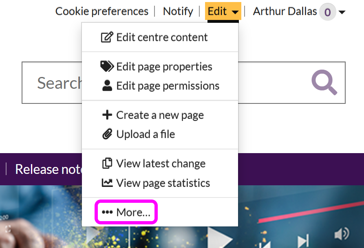Click the speaker volume icon on the video

pyautogui.click(x=342, y=235)
